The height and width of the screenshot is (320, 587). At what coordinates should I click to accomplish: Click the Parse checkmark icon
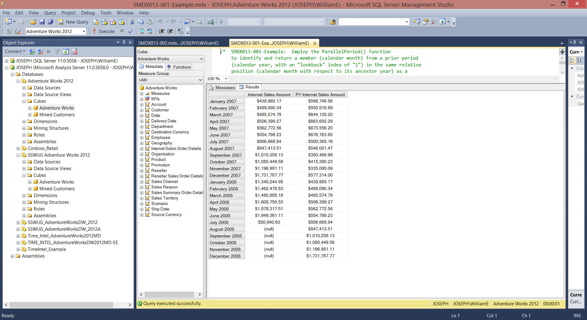(x=131, y=31)
